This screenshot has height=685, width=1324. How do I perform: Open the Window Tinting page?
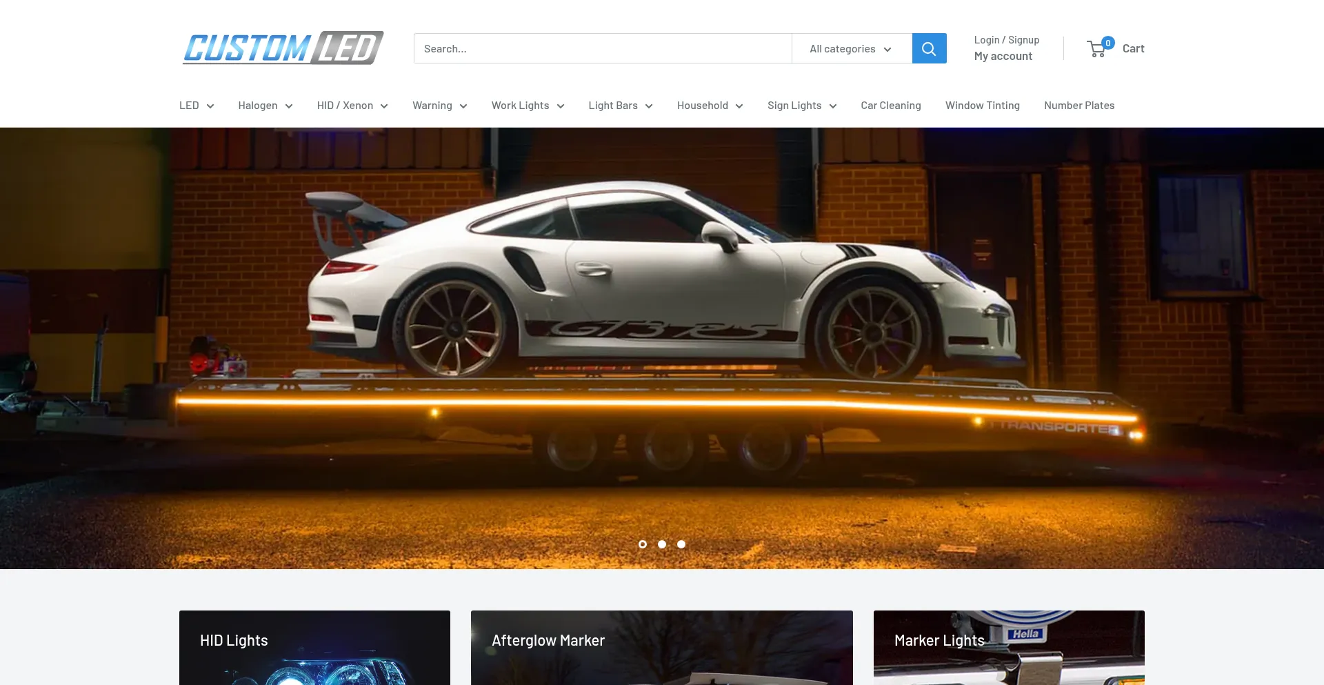pos(982,105)
